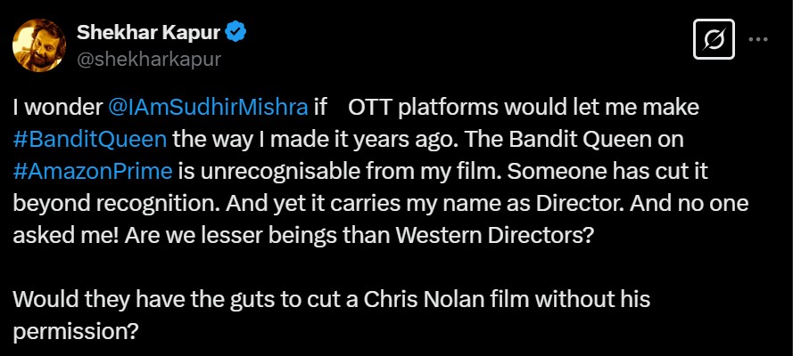
Task: Click "I wonder" at the post start
Action: (58, 108)
